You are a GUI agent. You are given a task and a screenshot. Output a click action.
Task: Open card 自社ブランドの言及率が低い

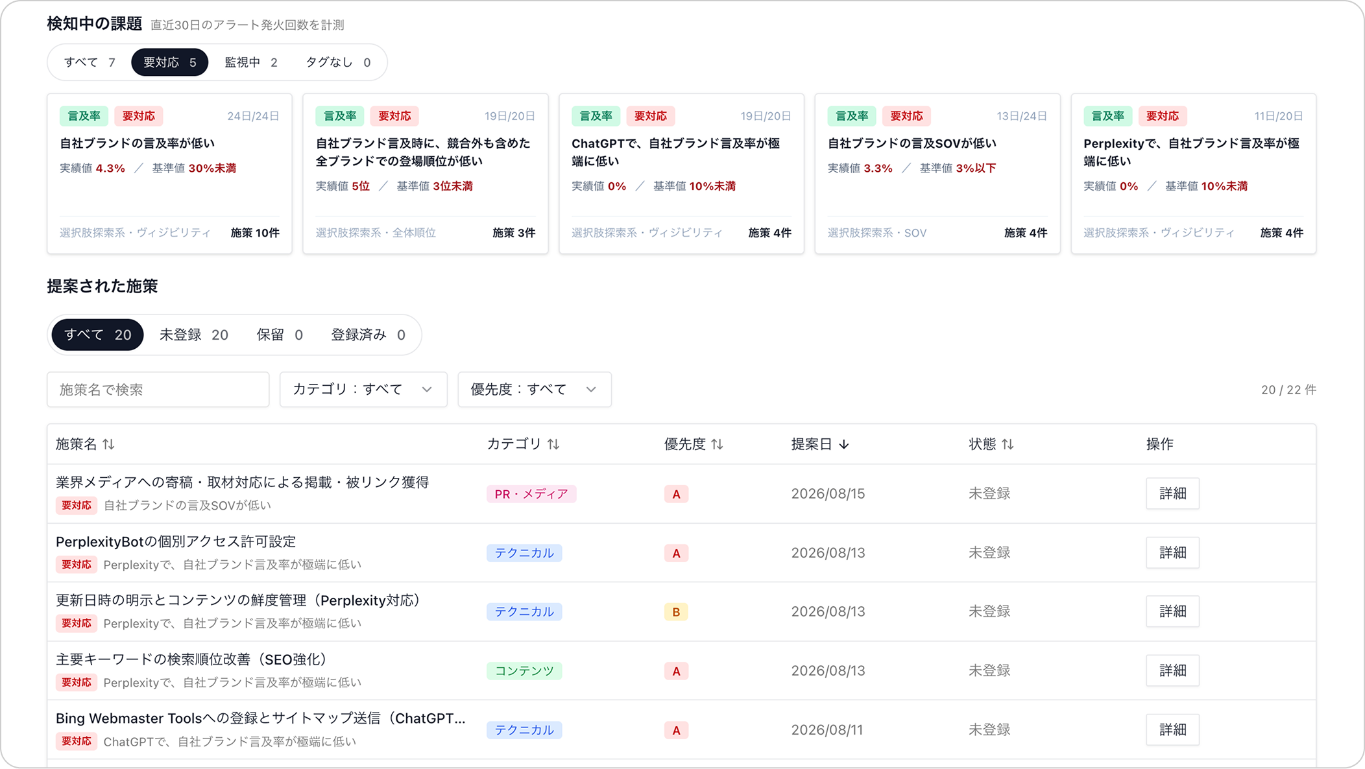169,174
